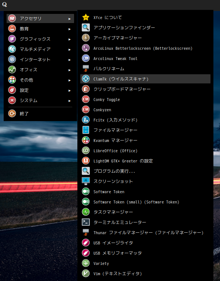
Task: Click the Xfce について star icon
Action: 86,18
